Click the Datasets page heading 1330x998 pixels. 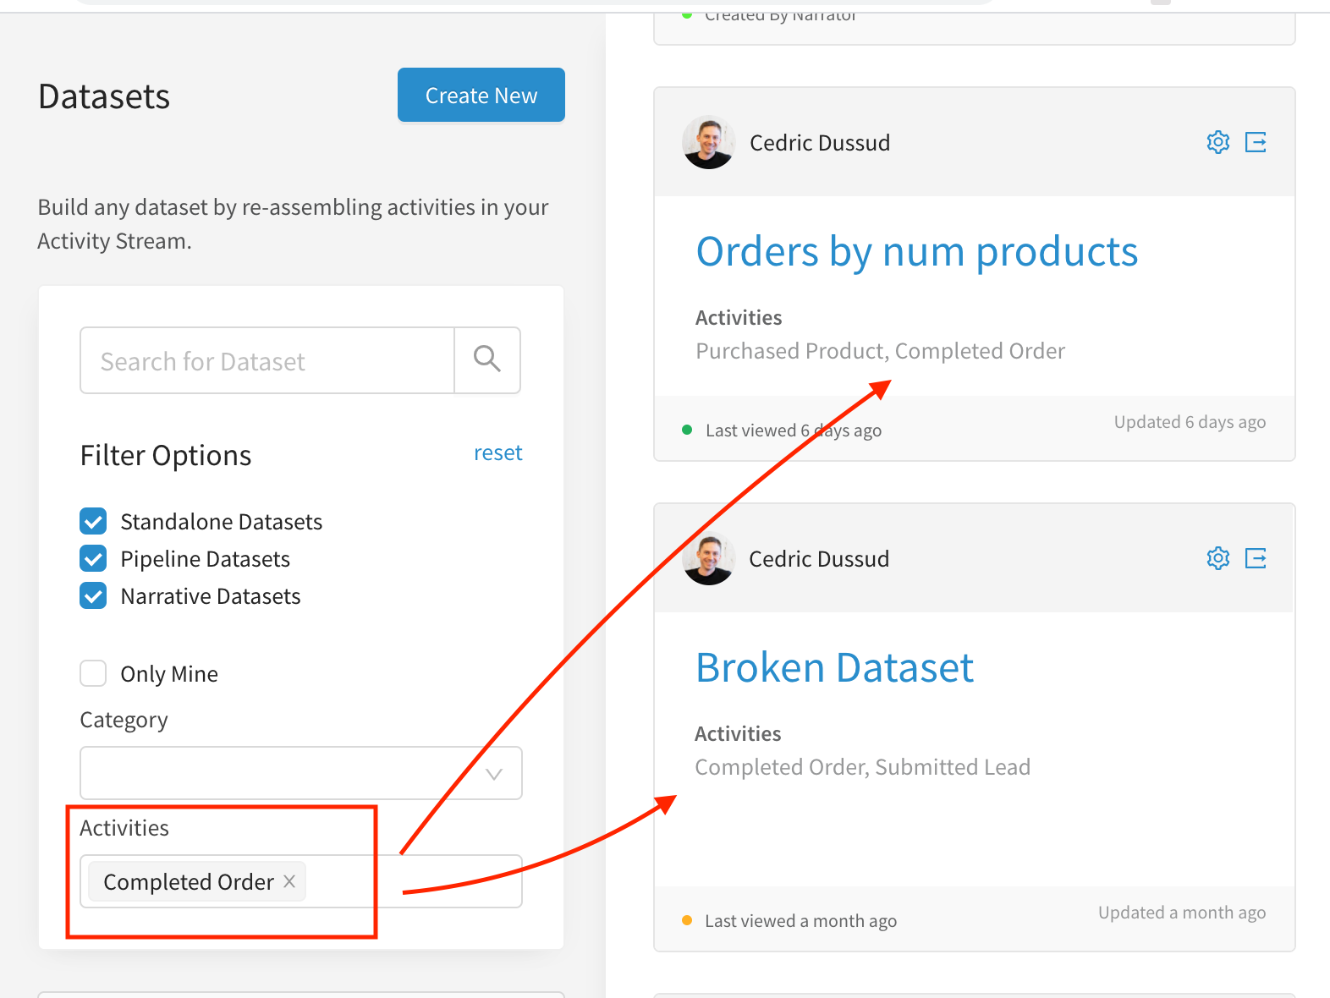tap(104, 96)
